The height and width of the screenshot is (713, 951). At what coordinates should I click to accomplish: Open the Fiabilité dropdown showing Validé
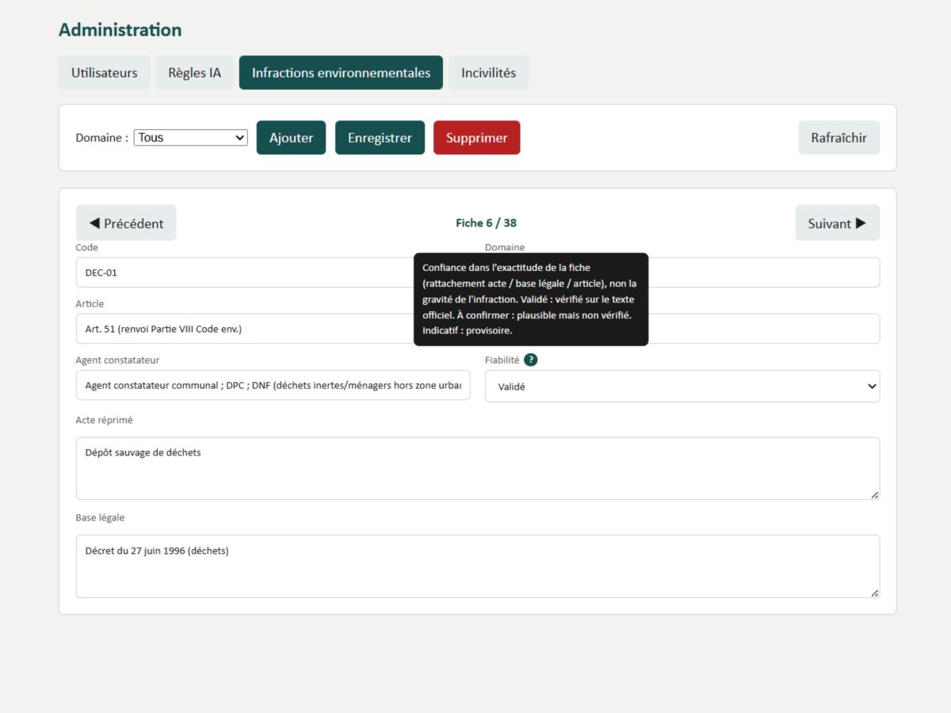click(682, 387)
